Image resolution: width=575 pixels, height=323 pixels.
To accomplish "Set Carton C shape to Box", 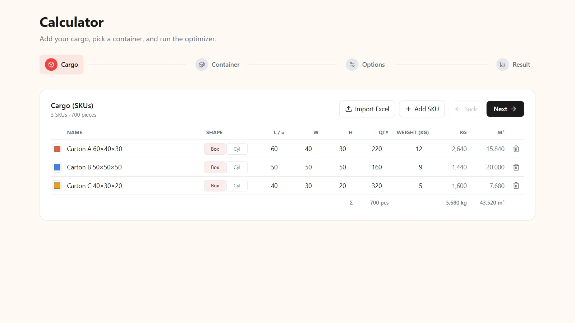I will pyautogui.click(x=215, y=186).
